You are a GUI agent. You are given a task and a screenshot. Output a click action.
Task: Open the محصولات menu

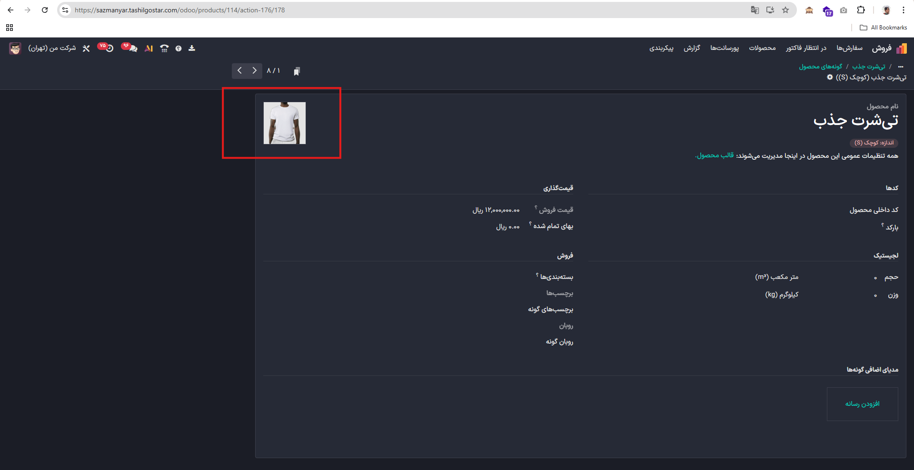(x=762, y=48)
